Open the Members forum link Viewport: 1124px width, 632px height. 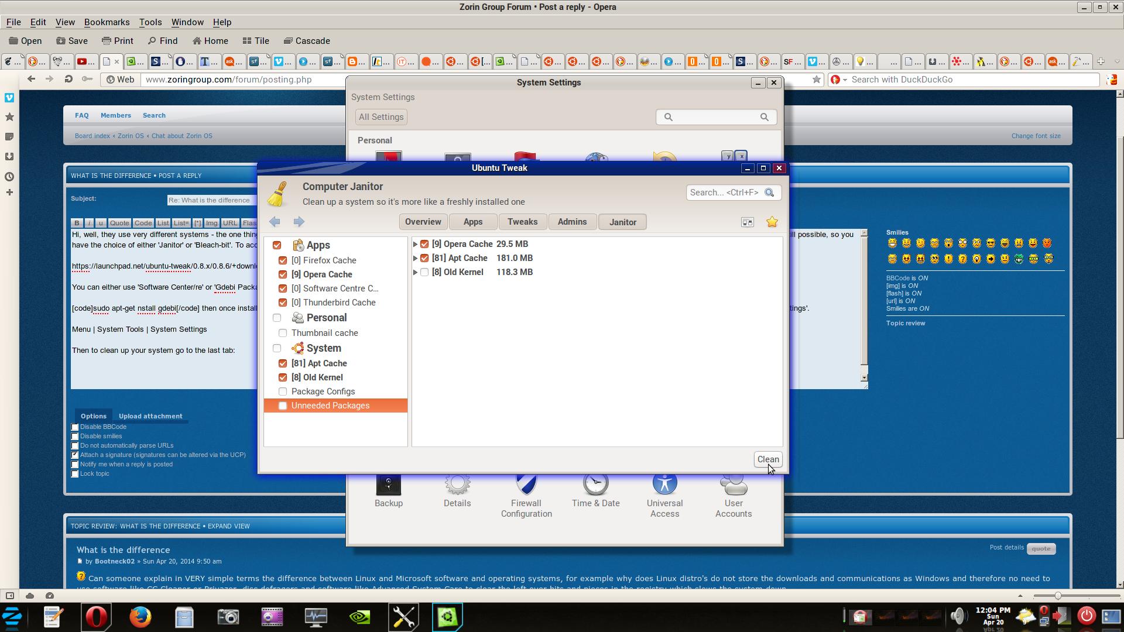click(115, 115)
